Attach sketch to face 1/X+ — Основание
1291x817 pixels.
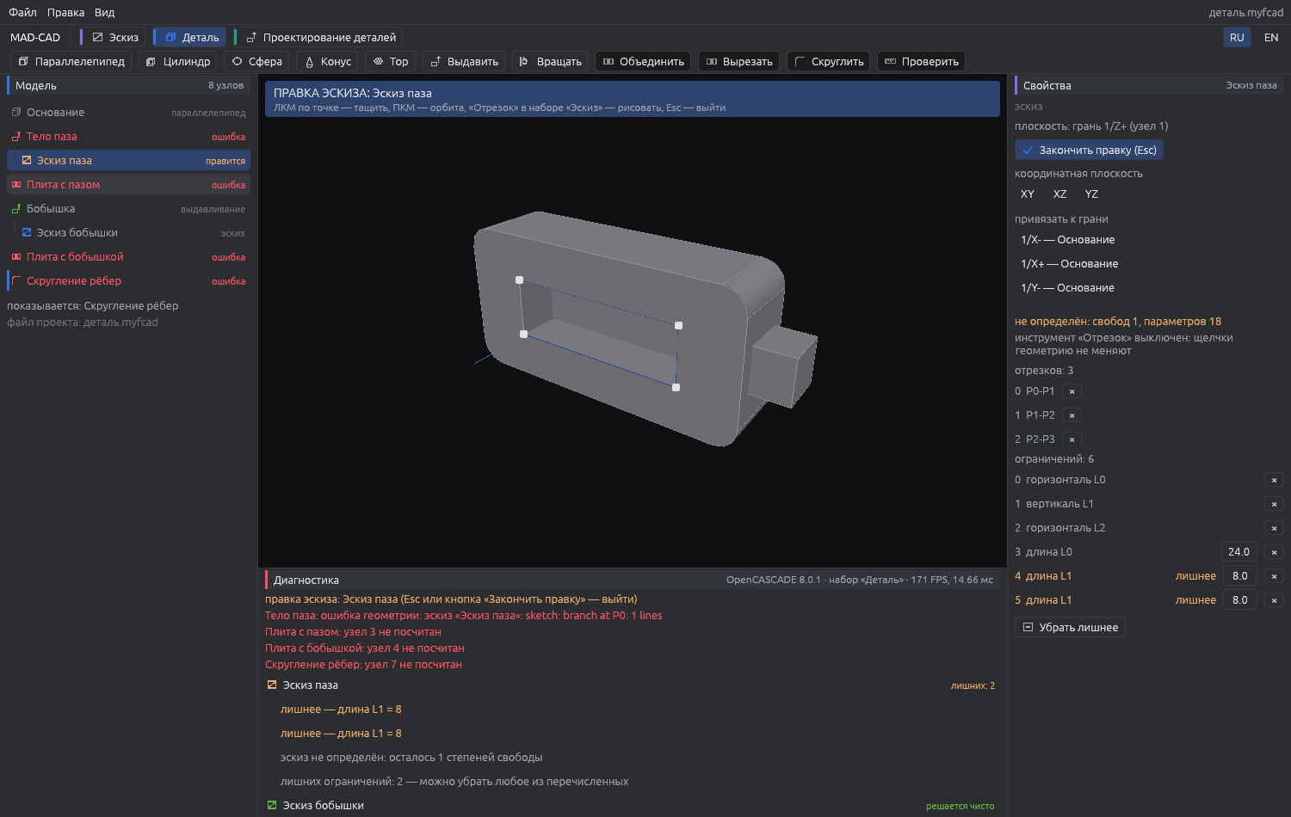1069,264
